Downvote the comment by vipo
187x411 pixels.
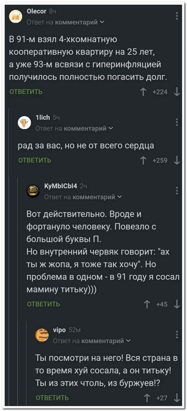tap(176, 398)
